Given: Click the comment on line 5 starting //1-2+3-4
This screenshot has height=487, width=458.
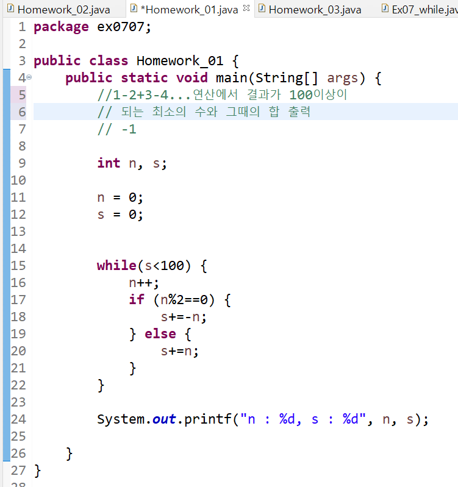Looking at the screenshot, I should click(222, 94).
